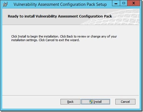Click 'Vulnerability' in the title bar
Screen dimensions: 143x112
coord(25,5)
